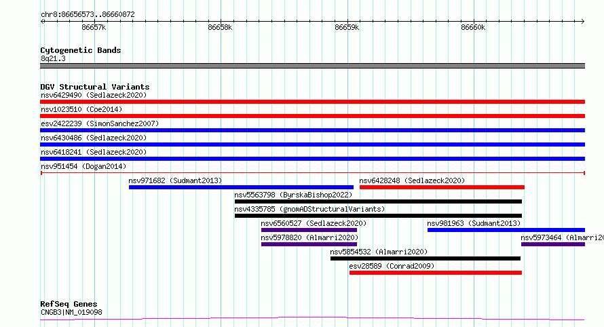The width and height of the screenshot is (604, 327).
Task: Click the blue bar under nsv981963
Action: [x=506, y=230]
